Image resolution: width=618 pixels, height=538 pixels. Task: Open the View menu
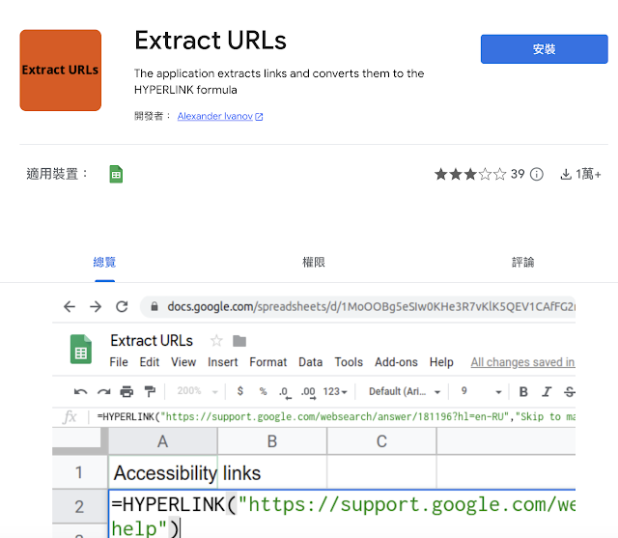tap(183, 362)
